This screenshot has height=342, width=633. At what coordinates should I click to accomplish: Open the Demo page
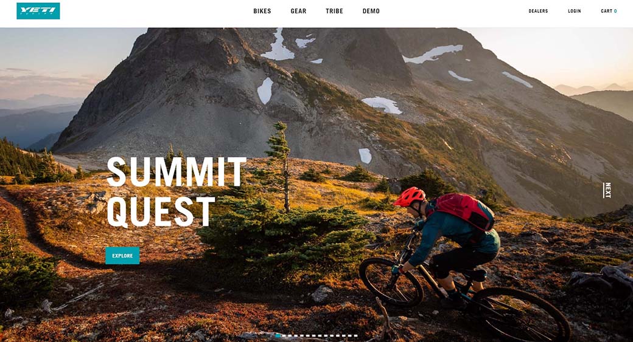pyautogui.click(x=371, y=12)
